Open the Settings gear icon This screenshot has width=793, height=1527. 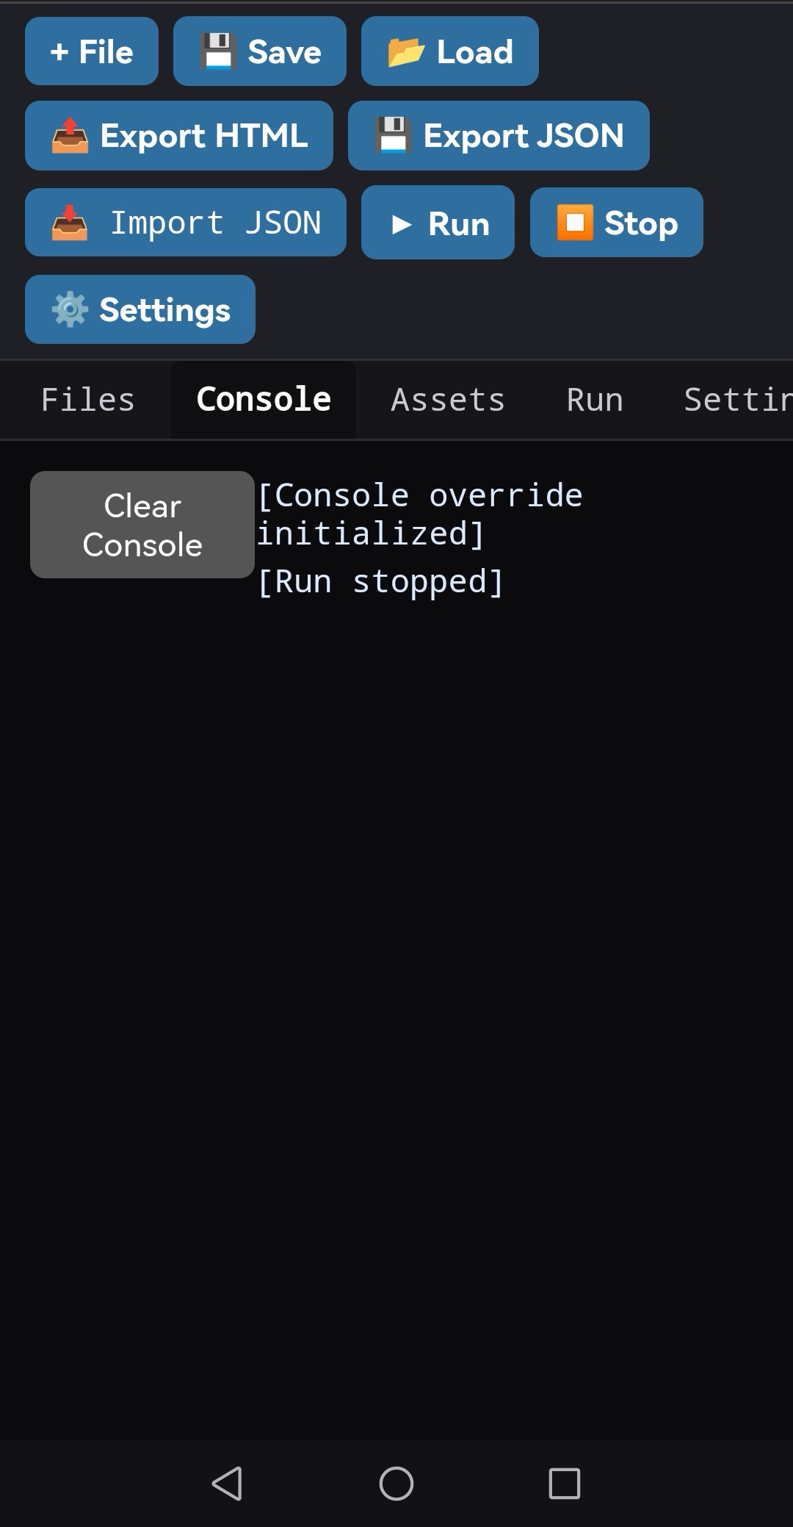click(70, 309)
